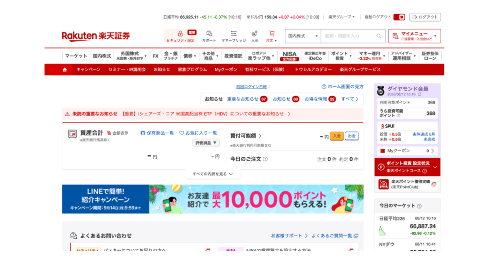
Task: Refresh the ダイヤモンド会員 timestamp
Action: (420, 94)
